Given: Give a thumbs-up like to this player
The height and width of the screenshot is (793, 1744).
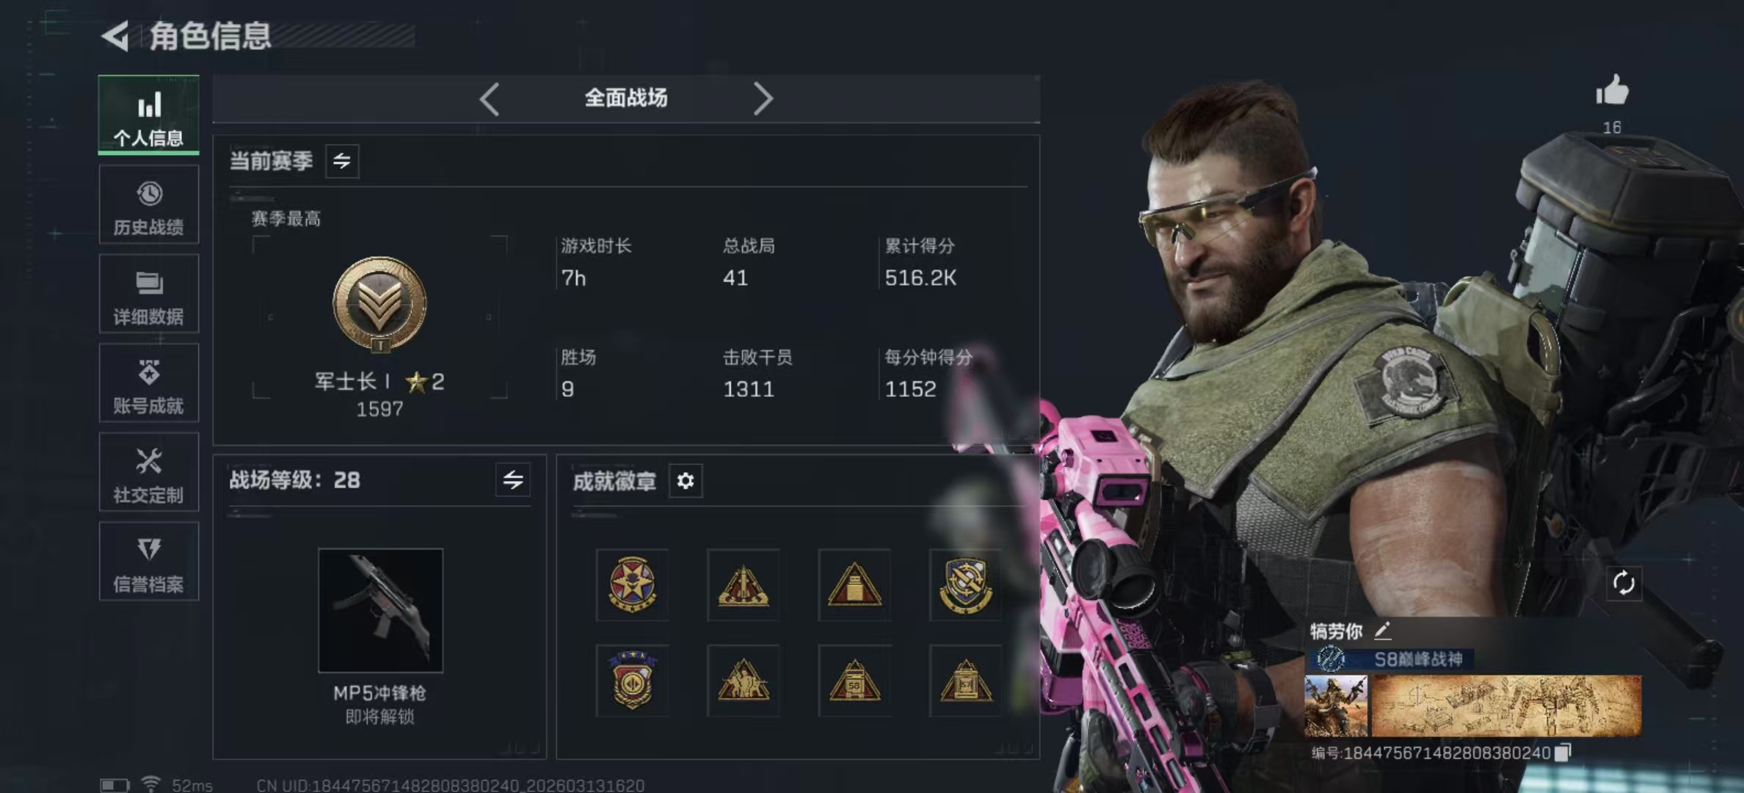Looking at the screenshot, I should [1612, 91].
